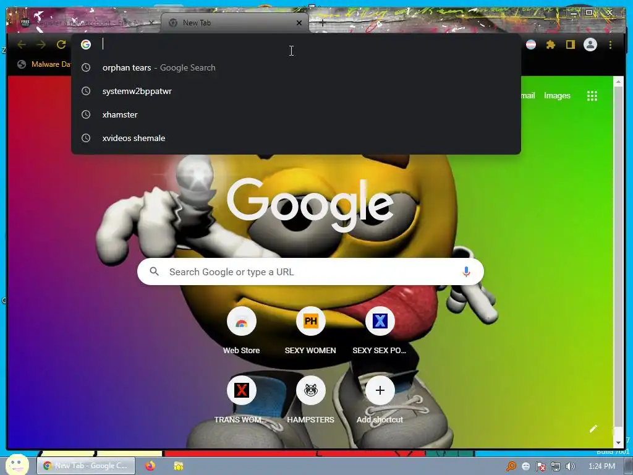Customize this page with pencil icon

593,429
